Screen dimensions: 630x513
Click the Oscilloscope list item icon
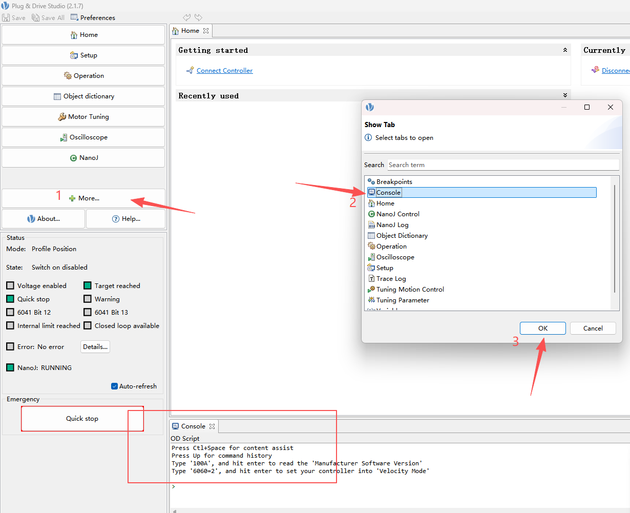click(x=371, y=257)
